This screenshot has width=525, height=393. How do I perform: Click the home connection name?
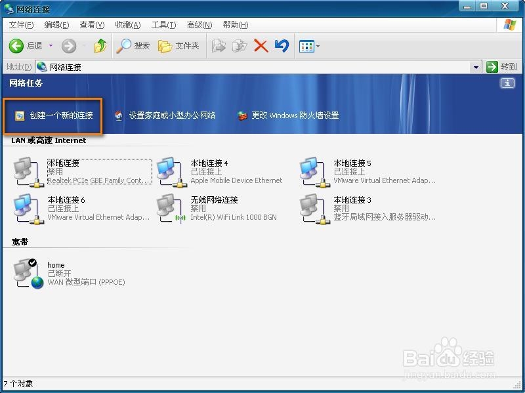(x=56, y=265)
